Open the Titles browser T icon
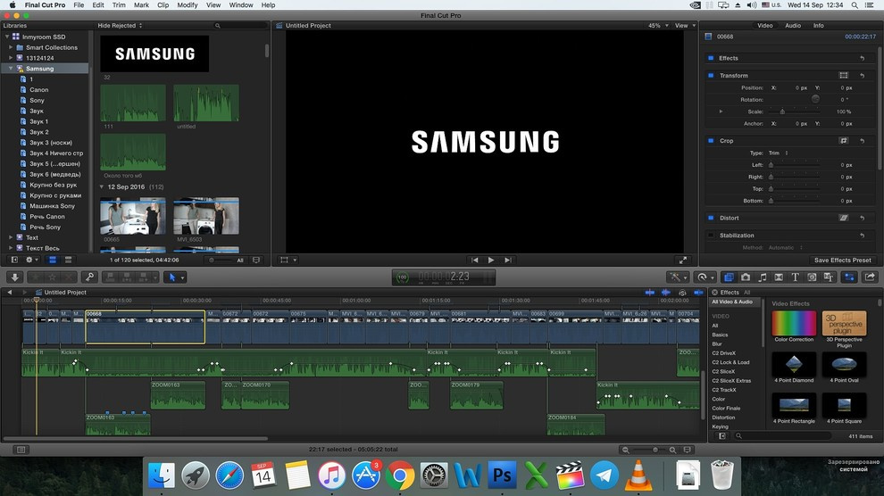 click(795, 277)
